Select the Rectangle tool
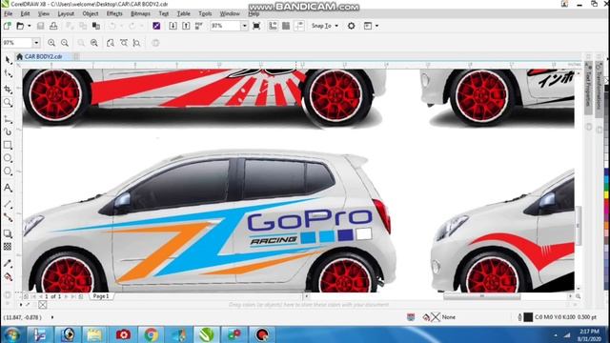 [8, 146]
